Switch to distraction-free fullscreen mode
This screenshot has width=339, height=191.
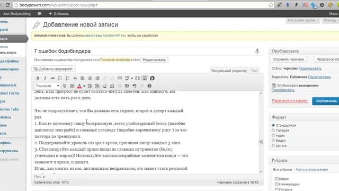(138, 78)
